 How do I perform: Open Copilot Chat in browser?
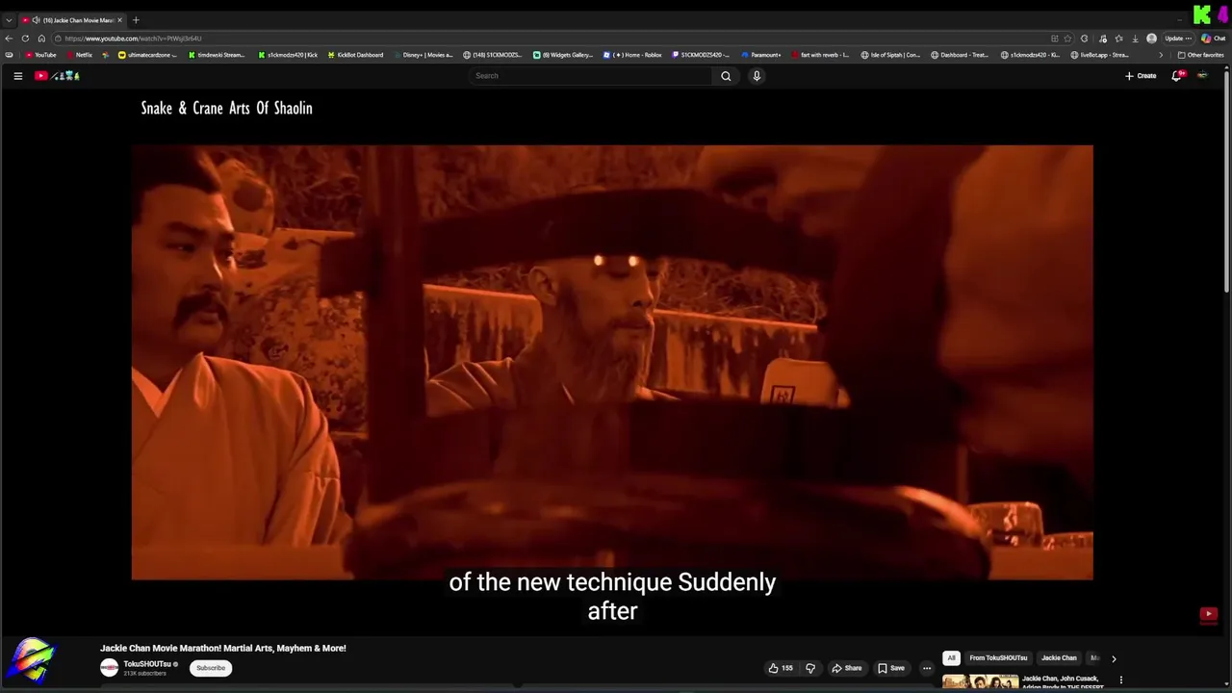(x=1213, y=38)
